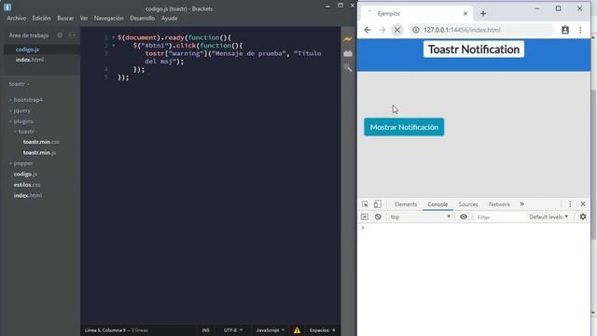The height and width of the screenshot is (336, 597).
Task: Open the Navegación menu
Action: point(109,19)
